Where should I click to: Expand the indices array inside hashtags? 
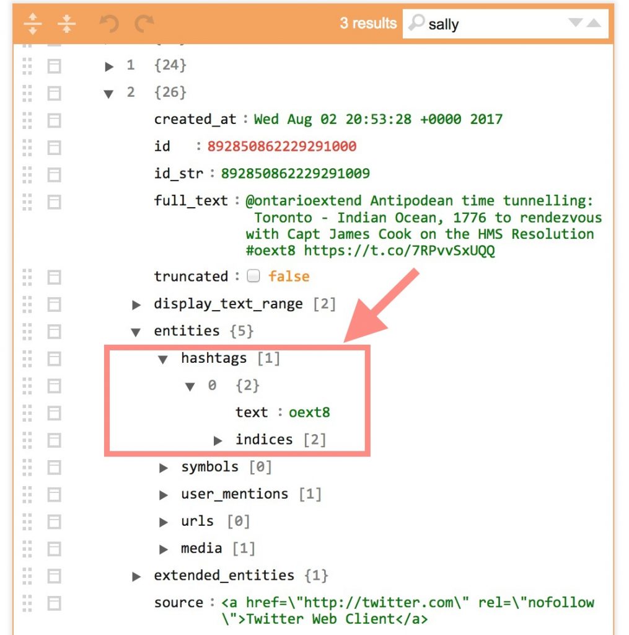click(x=218, y=440)
